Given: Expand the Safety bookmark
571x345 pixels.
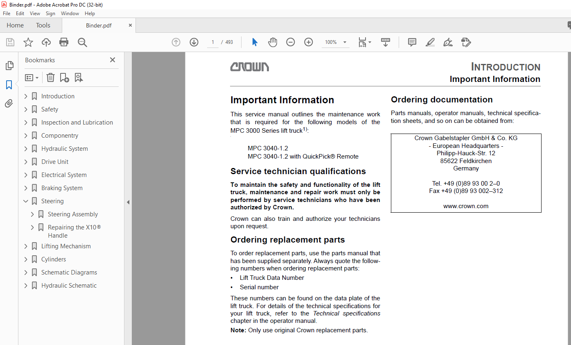Looking at the screenshot, I should click(x=26, y=109).
